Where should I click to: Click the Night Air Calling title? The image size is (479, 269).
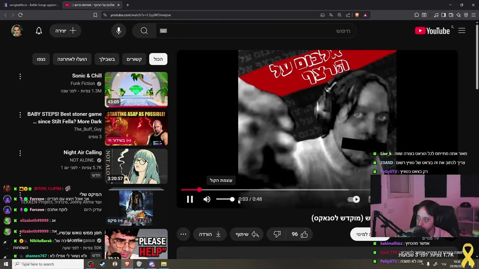coord(82,152)
